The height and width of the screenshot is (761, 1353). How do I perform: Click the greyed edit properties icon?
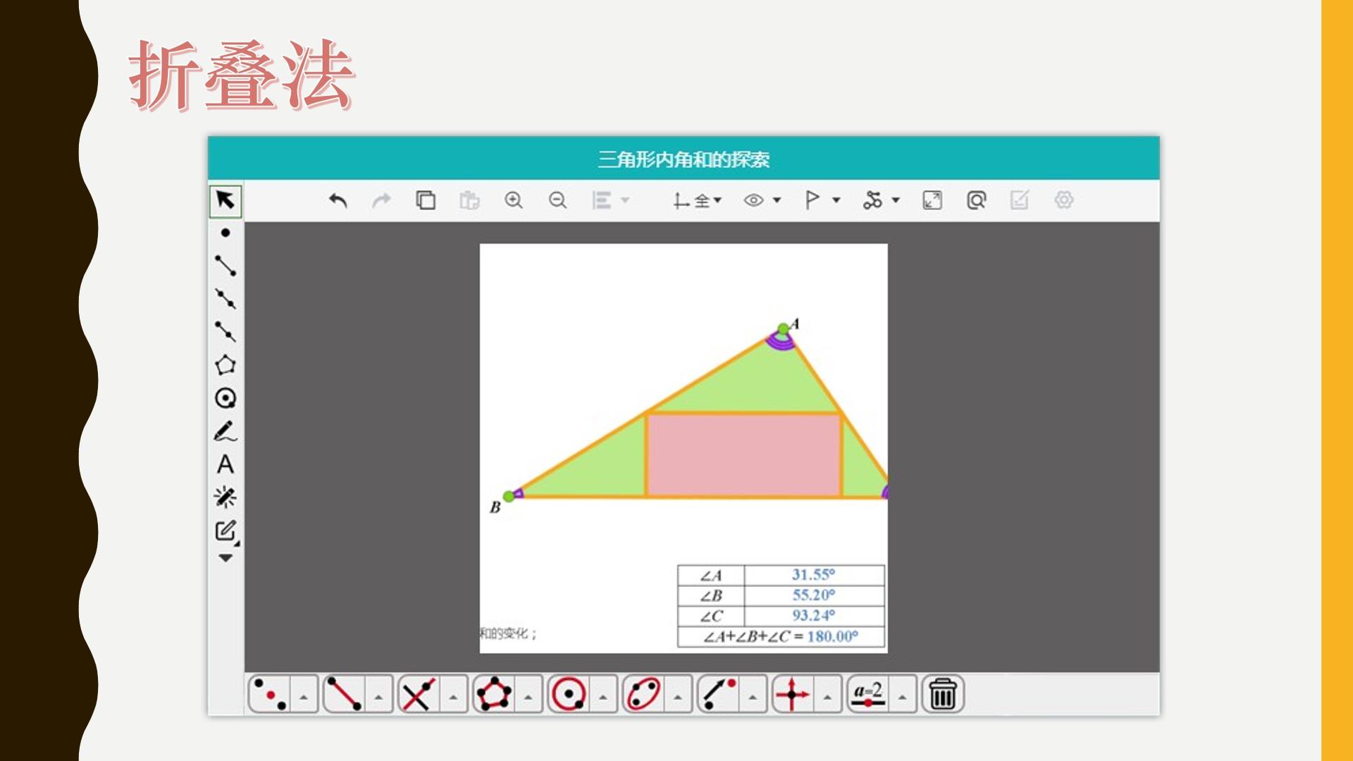pyautogui.click(x=1020, y=201)
